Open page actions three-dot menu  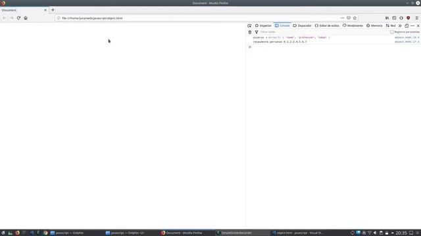(x=342, y=18)
